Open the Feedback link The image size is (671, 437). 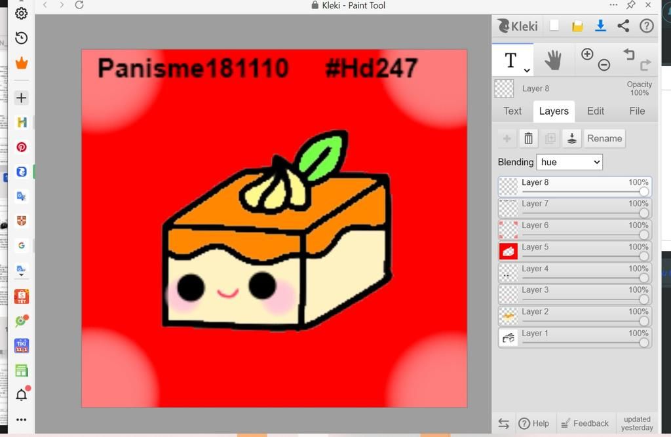585,423
